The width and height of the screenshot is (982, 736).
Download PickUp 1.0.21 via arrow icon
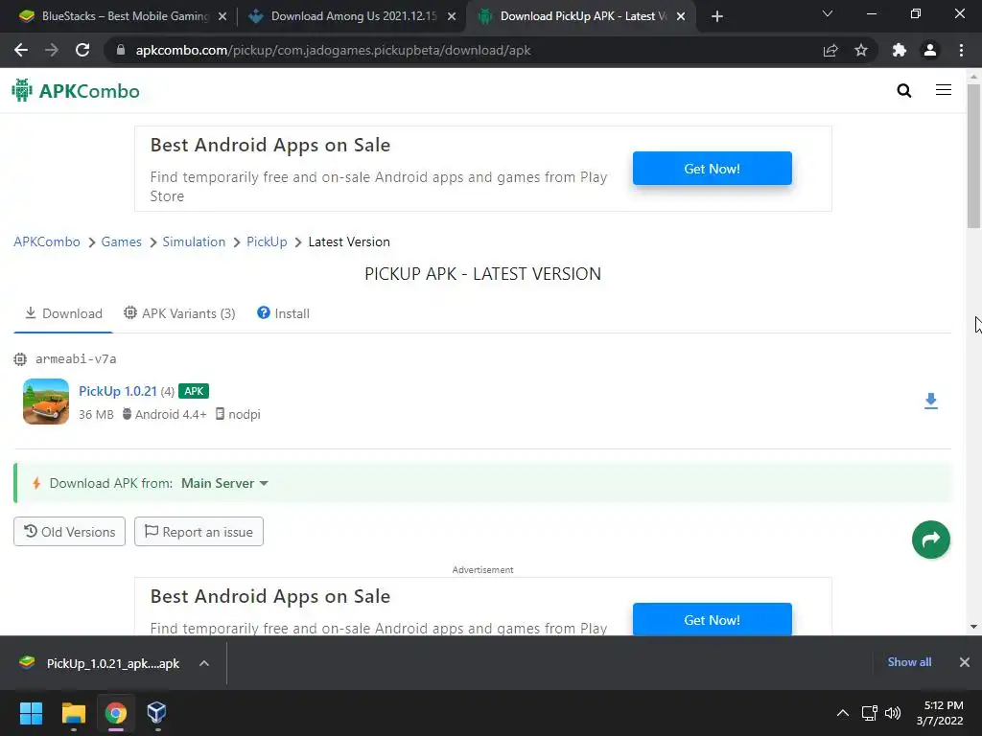point(930,402)
